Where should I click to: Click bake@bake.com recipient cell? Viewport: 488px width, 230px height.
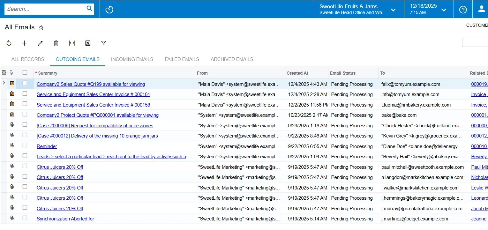click(423, 115)
